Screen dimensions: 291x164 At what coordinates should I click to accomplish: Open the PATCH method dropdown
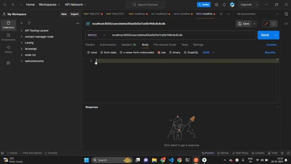click(96, 35)
